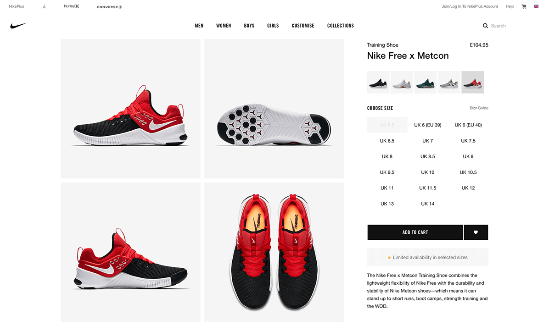
Task: Open the Hurley brand logo
Action: (x=72, y=6)
